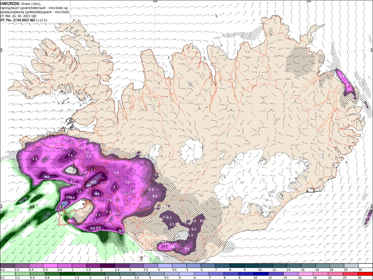Image resolution: width=373 pixels, height=280 pixels.
Task: Click the white 30 swatch in upper legend
Action: coord(365,266)
